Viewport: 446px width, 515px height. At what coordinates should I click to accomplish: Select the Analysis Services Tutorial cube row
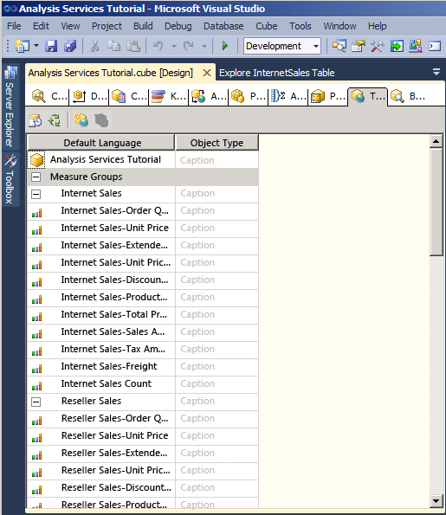pos(143,159)
